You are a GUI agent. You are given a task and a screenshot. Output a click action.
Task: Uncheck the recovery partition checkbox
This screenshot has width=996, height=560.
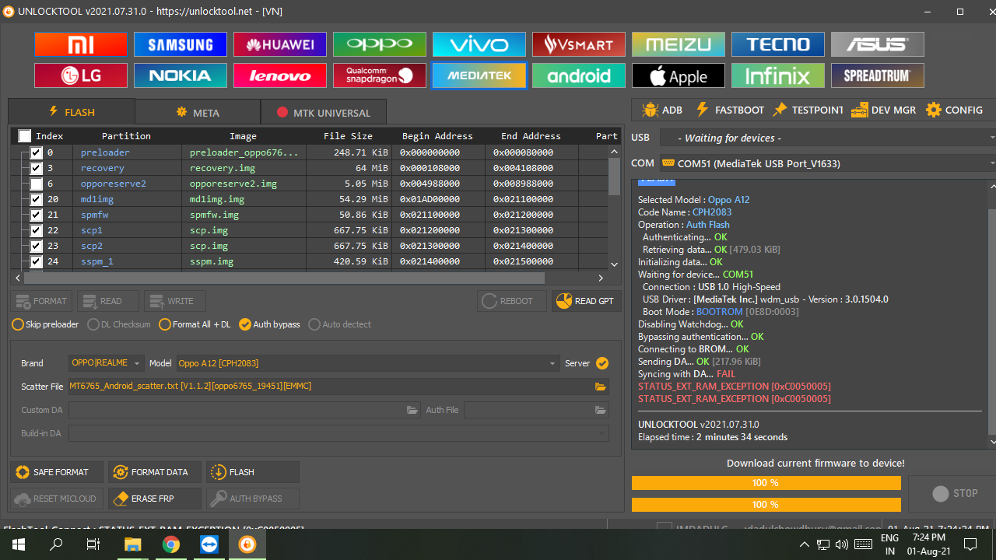tap(37, 168)
